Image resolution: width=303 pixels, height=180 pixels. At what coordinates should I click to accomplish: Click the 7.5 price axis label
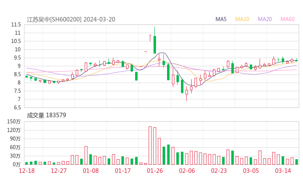click(17, 91)
